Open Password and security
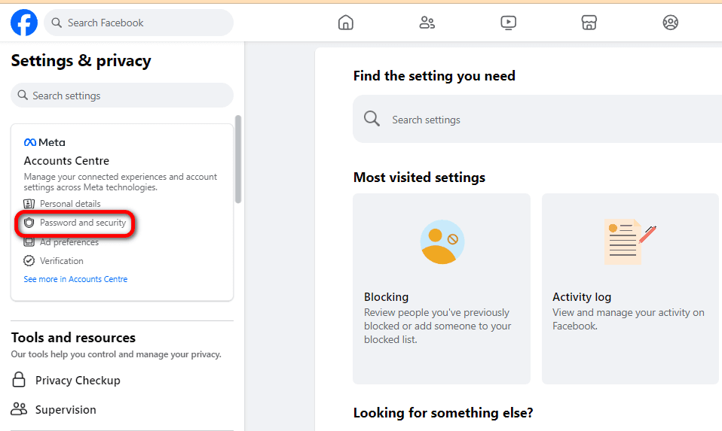Viewport: 722px width, 431px height. (x=83, y=223)
